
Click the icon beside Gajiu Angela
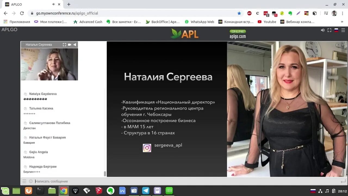25,152
